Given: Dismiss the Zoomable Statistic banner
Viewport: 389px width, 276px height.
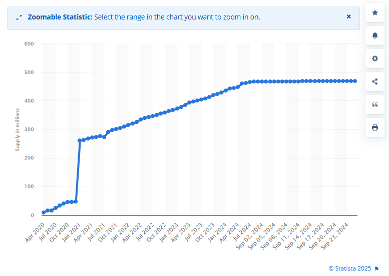Looking at the screenshot, I should point(348,16).
